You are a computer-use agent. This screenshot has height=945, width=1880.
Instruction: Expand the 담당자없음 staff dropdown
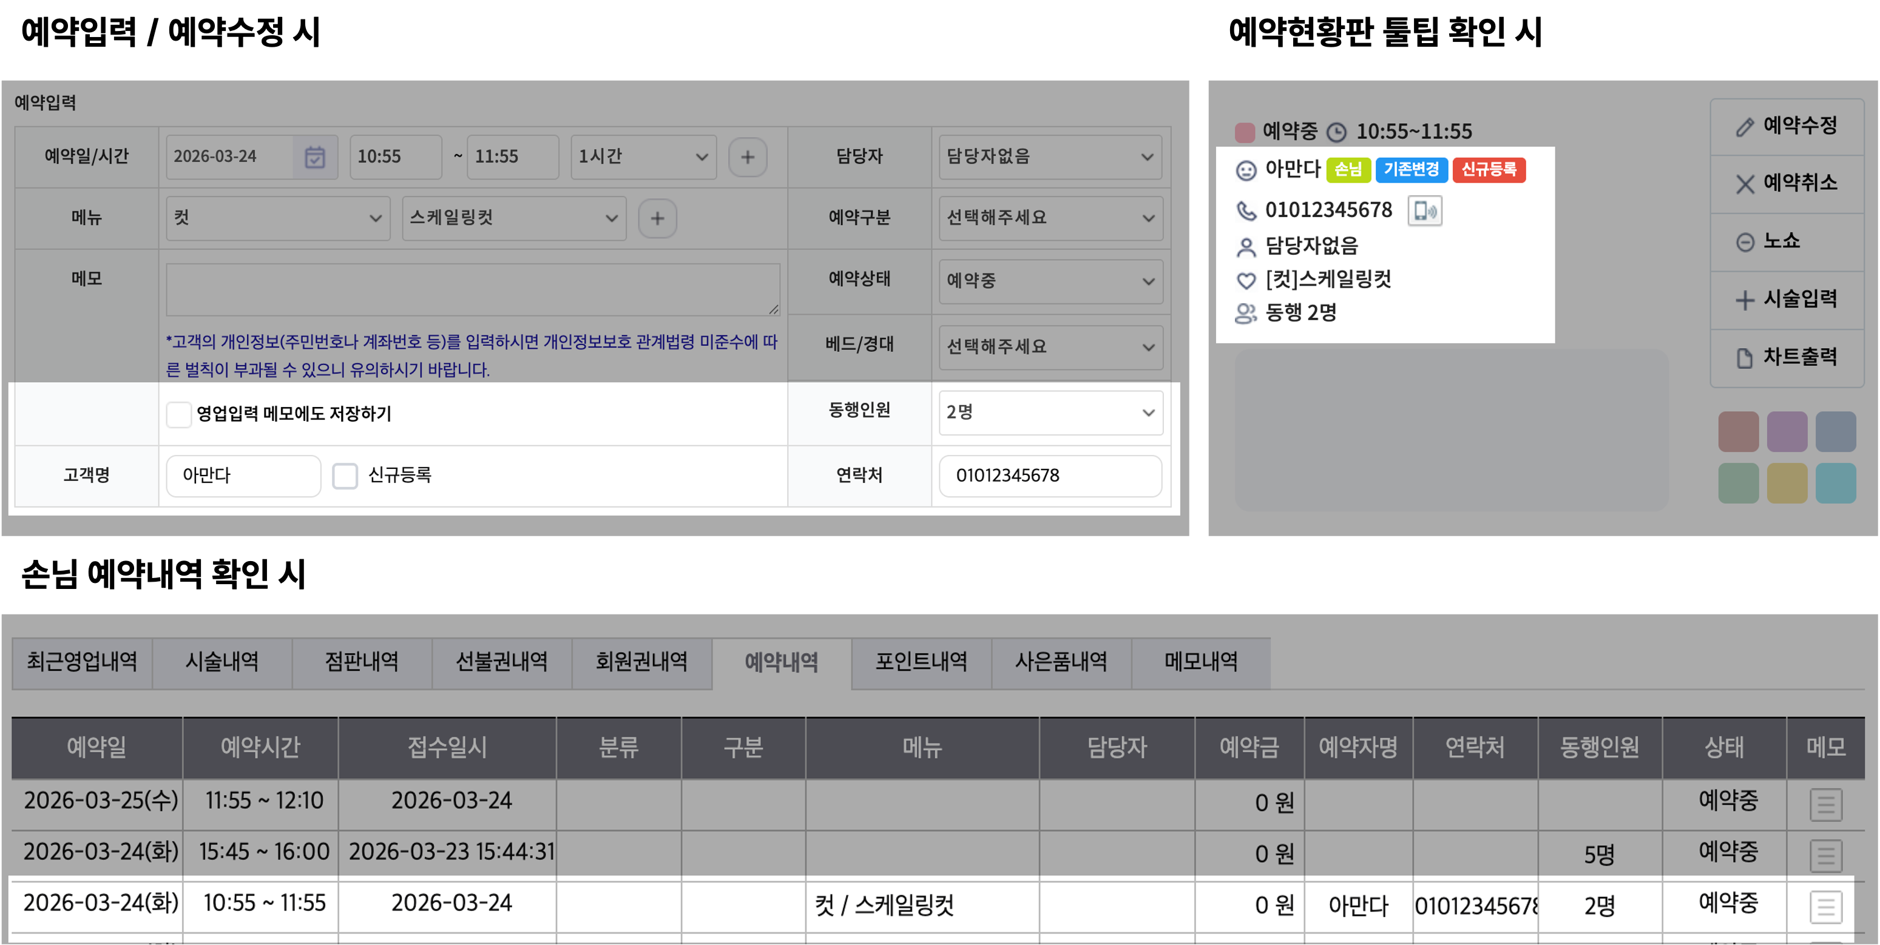tap(1050, 157)
